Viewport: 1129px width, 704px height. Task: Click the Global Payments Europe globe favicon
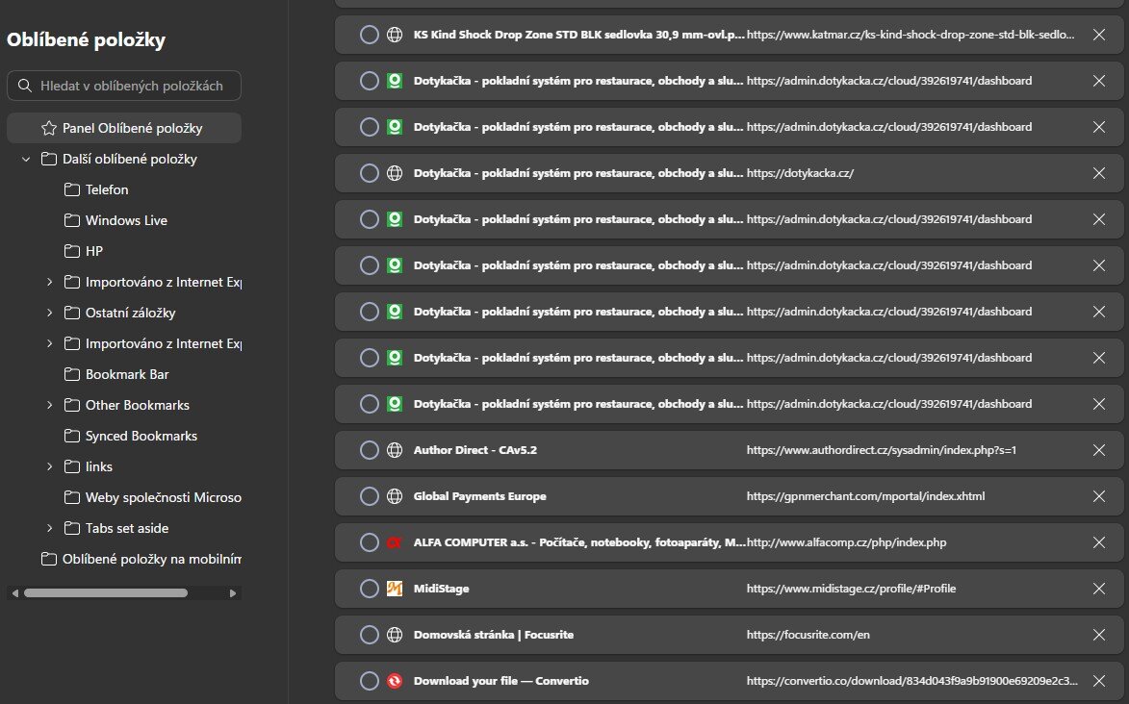[x=395, y=496]
